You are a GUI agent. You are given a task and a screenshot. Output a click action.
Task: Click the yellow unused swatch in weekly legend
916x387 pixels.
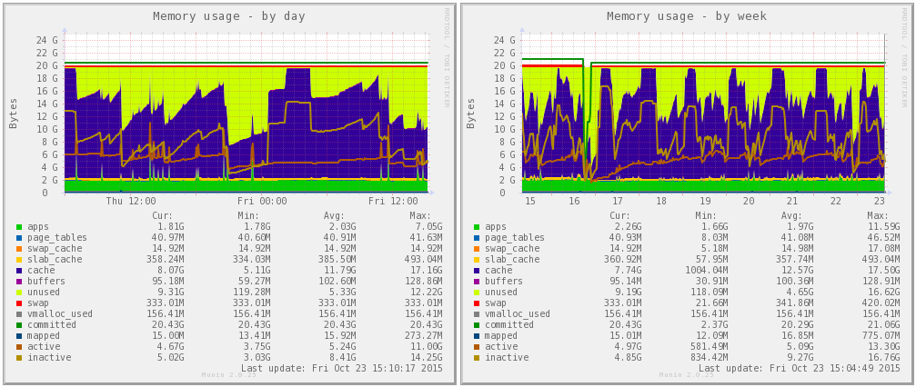474,292
